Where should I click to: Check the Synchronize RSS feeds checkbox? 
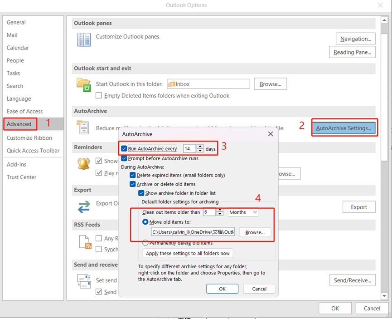(99, 249)
